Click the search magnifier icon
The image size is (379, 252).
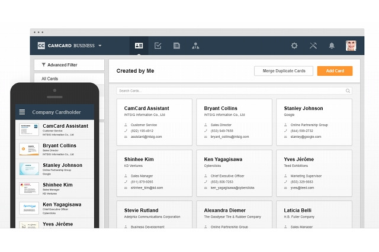click(x=348, y=91)
